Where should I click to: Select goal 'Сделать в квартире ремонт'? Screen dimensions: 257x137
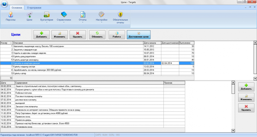pos(97,63)
